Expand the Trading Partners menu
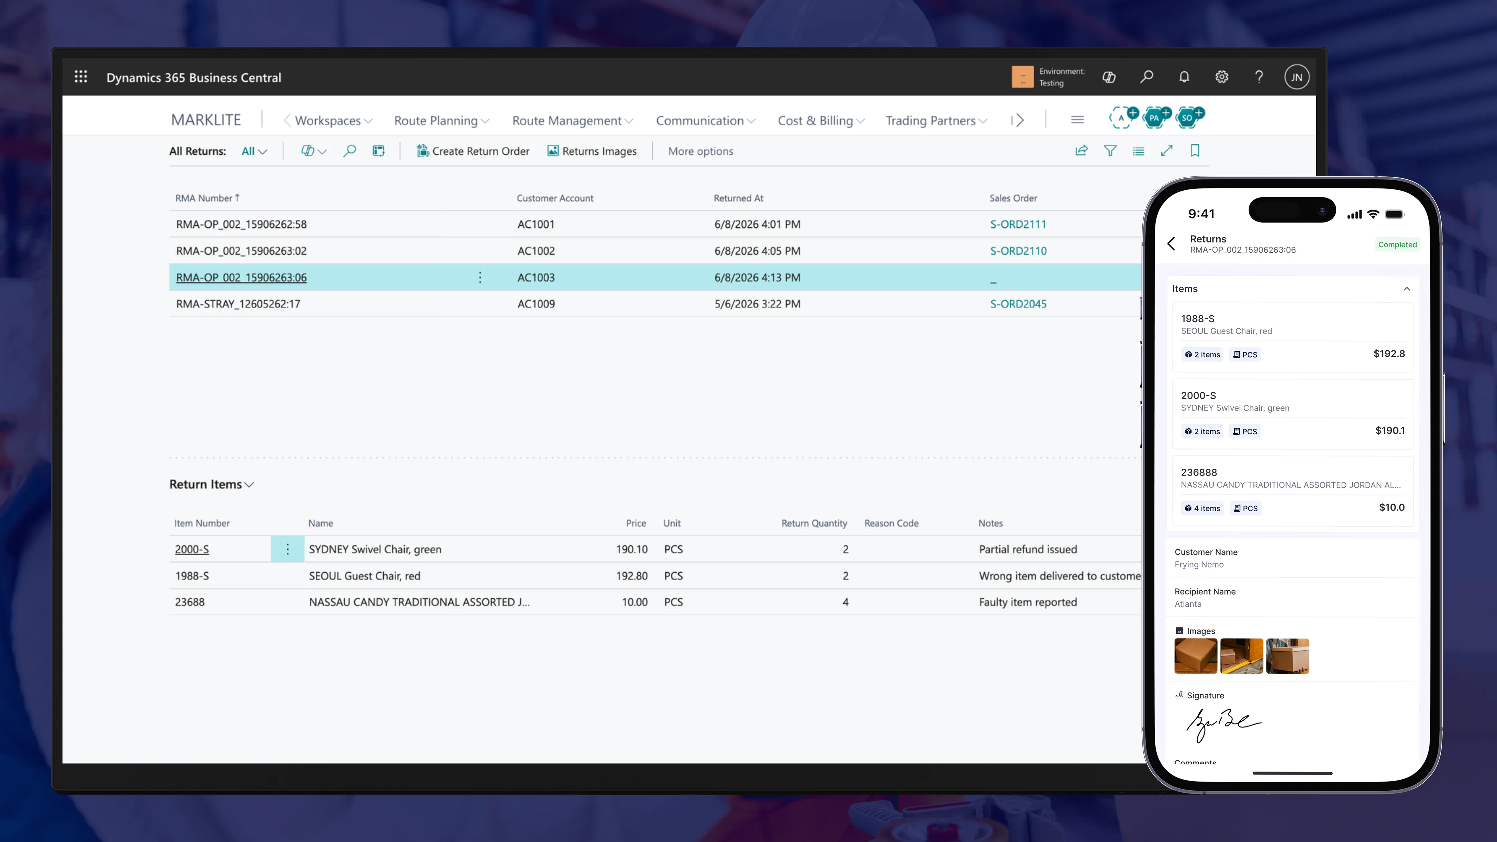Viewport: 1497px width, 842px height. click(x=936, y=120)
